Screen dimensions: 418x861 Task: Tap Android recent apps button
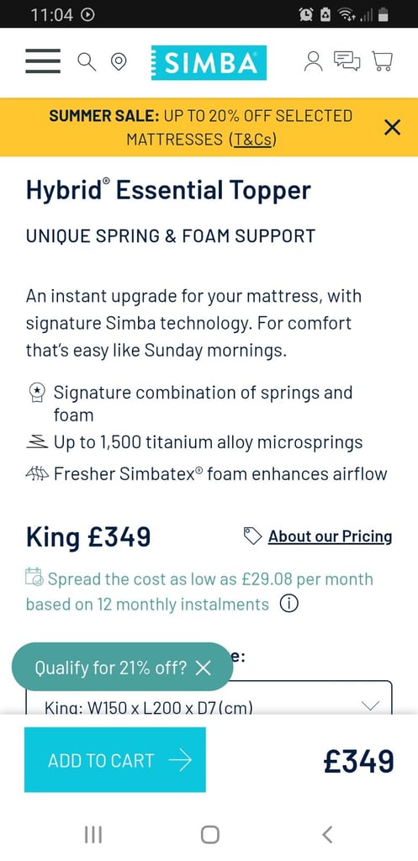point(93,835)
